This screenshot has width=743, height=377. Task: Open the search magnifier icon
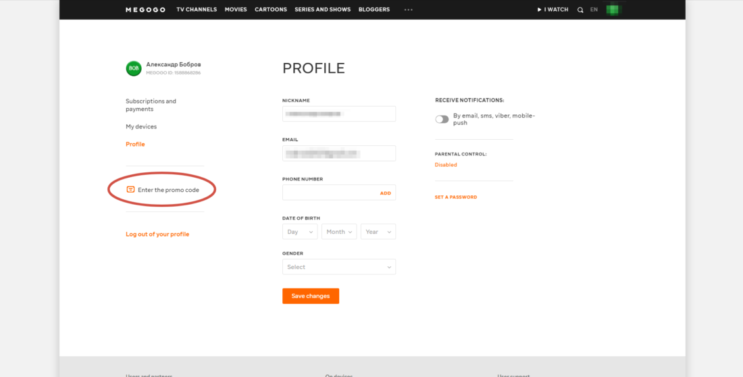click(580, 9)
